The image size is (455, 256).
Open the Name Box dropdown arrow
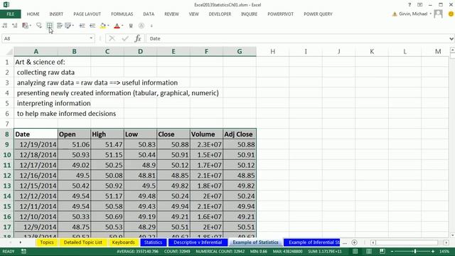(x=91, y=38)
